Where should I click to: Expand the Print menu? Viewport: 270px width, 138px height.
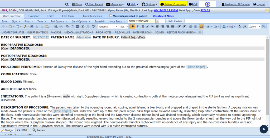click(x=28, y=21)
